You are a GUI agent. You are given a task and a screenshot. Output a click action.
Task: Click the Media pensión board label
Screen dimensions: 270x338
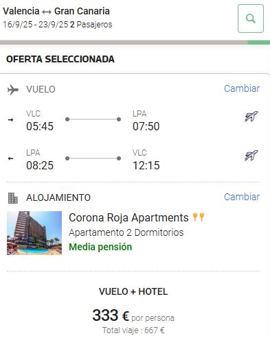point(100,247)
